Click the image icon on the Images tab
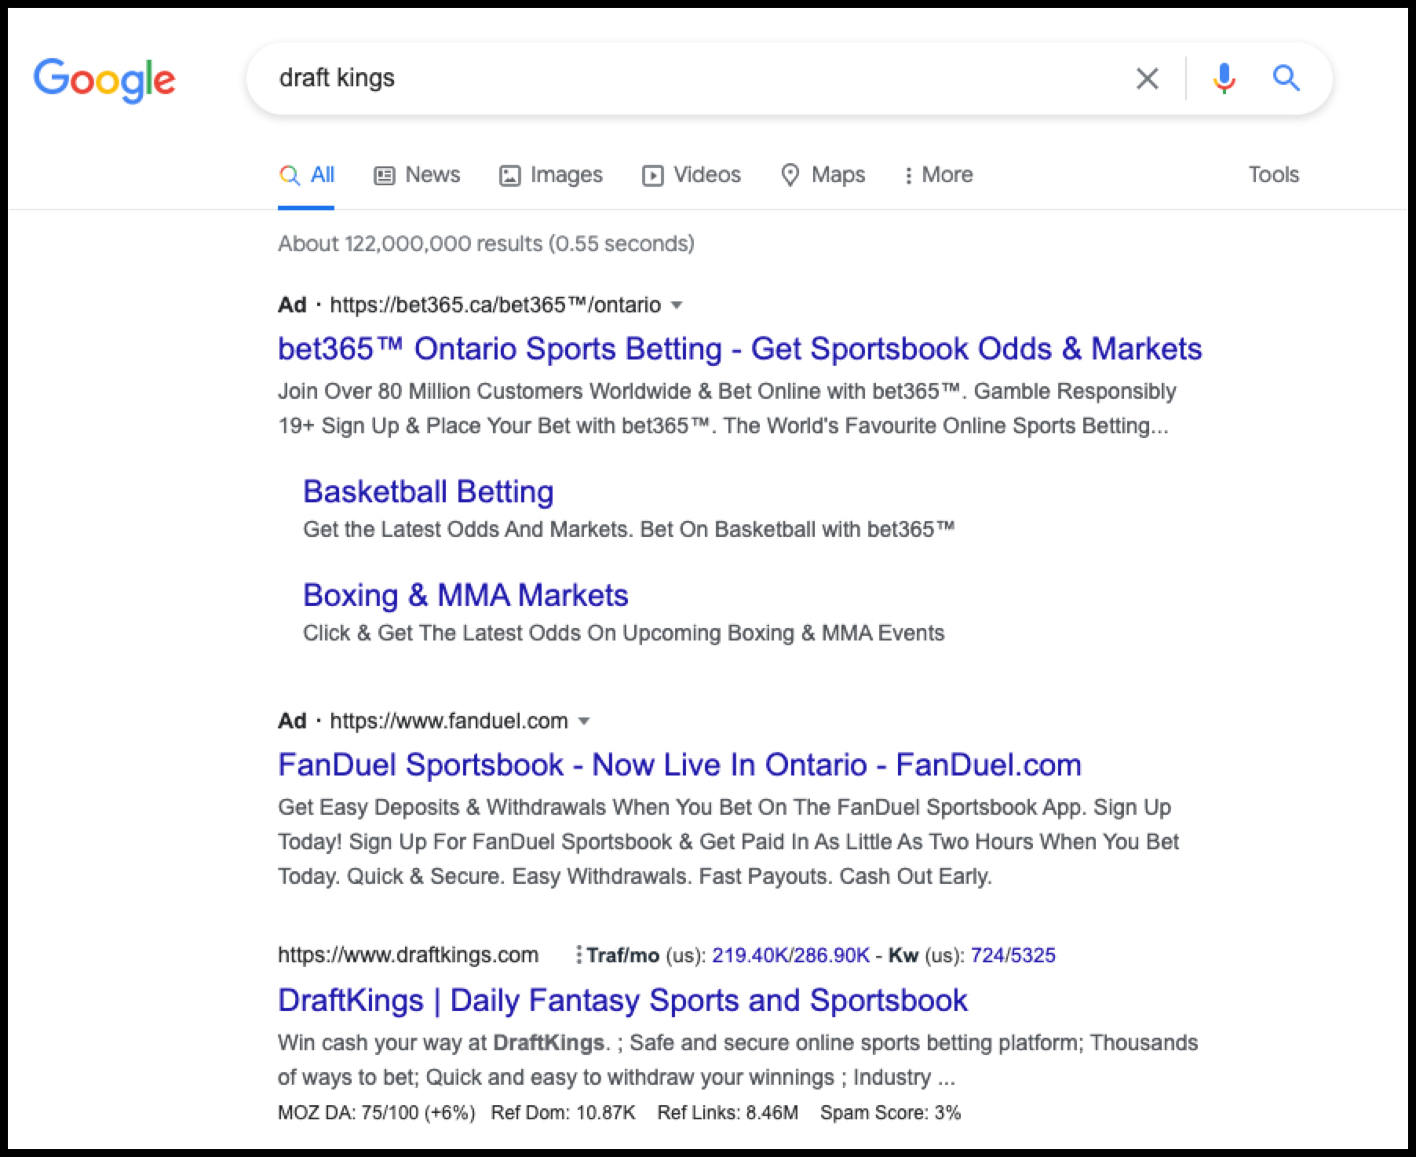 (510, 174)
